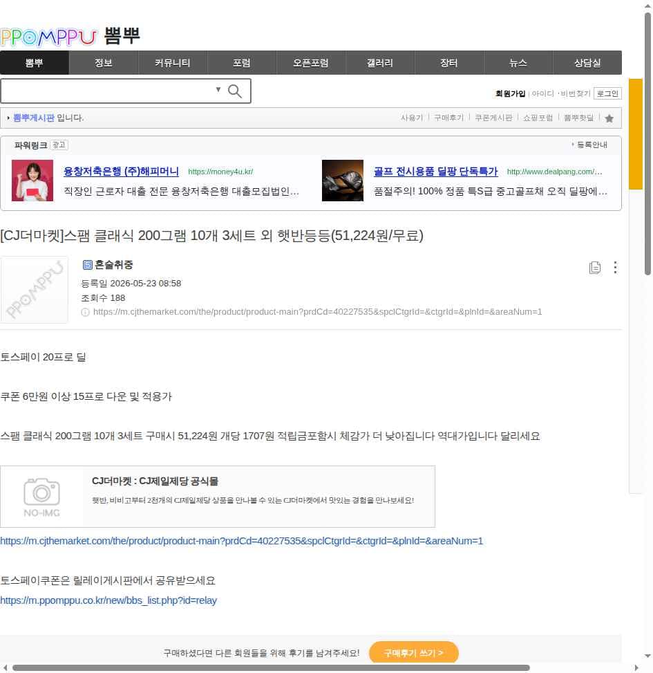Screen dimensions: 653x673
Task: Open the 뉴스 tab
Action: (518, 63)
